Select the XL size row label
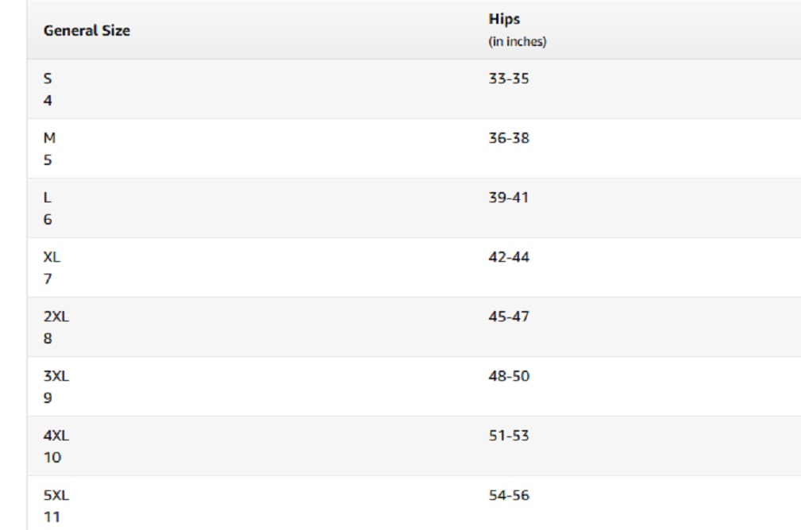 click(52, 258)
